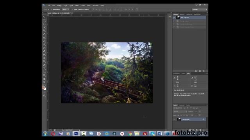The height and width of the screenshot is (140, 250).
Task: Open status bar document info arrow
Action: [x=79, y=130]
